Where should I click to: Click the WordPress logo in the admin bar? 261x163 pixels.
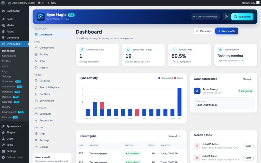(x=3, y=3)
